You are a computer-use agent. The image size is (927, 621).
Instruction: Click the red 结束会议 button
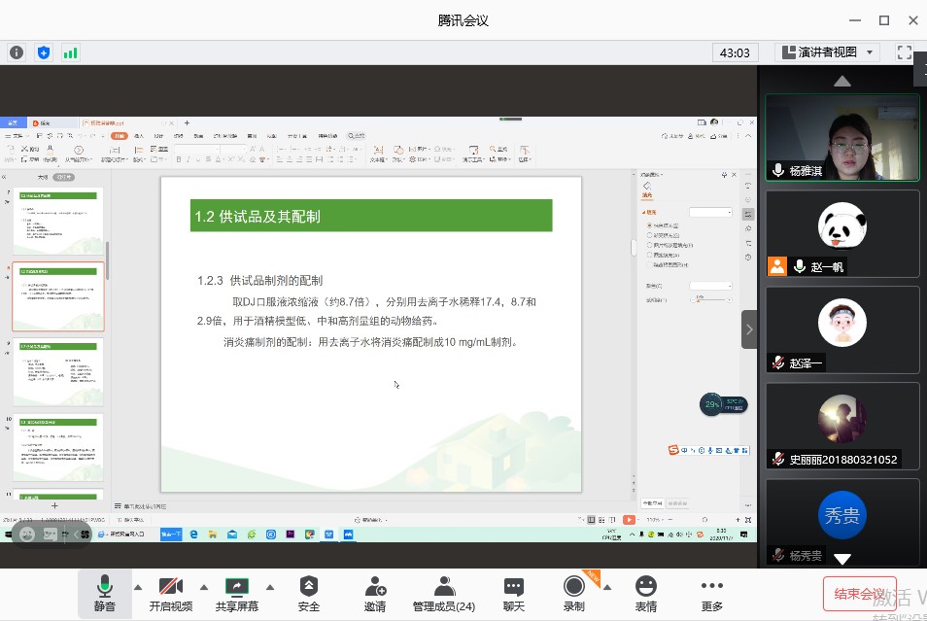859,594
